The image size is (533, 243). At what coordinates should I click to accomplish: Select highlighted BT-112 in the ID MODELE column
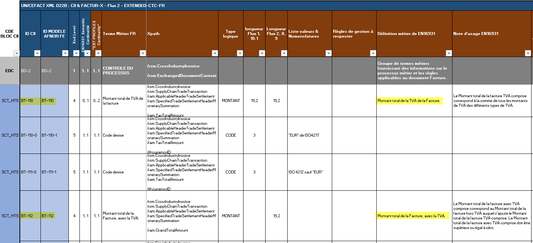[54, 216]
